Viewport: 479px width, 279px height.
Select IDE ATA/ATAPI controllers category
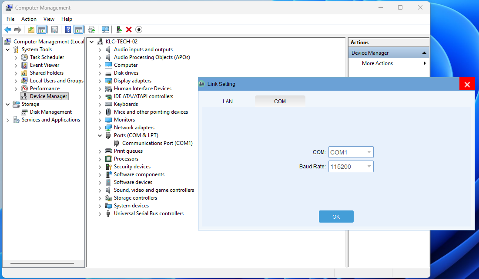pos(144,96)
